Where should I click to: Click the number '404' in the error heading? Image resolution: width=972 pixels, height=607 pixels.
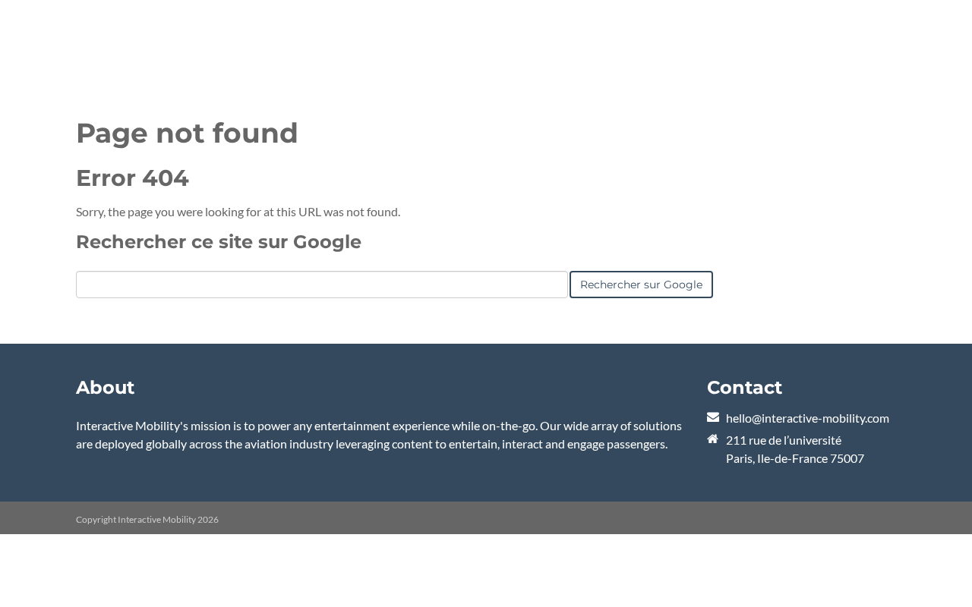pyautogui.click(x=166, y=178)
